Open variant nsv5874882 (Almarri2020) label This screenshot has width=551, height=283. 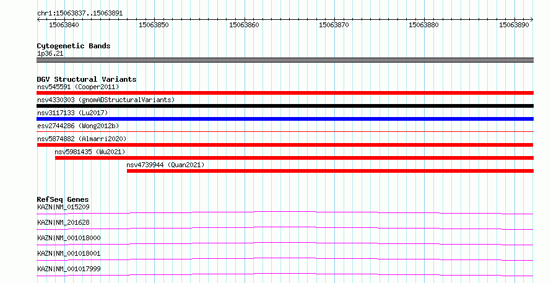pyautogui.click(x=82, y=139)
